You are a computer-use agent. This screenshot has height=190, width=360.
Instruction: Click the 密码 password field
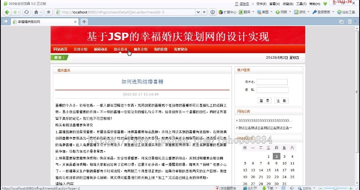(272, 90)
